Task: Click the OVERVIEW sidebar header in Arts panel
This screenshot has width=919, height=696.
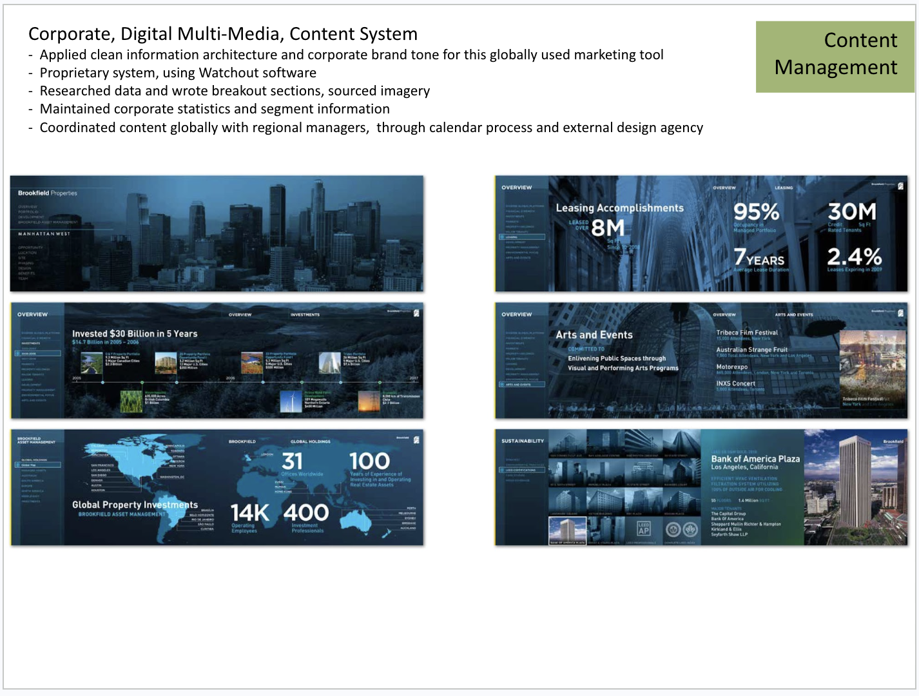Action: [517, 314]
